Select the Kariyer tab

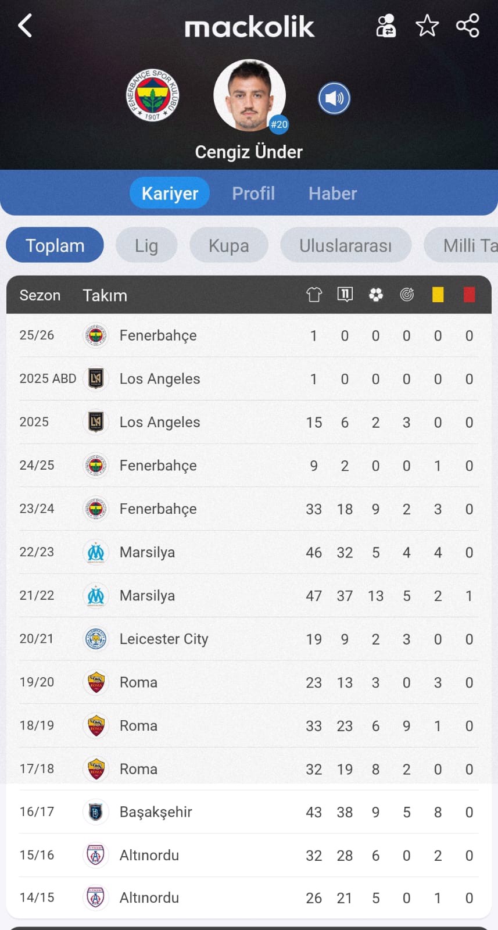tap(170, 193)
